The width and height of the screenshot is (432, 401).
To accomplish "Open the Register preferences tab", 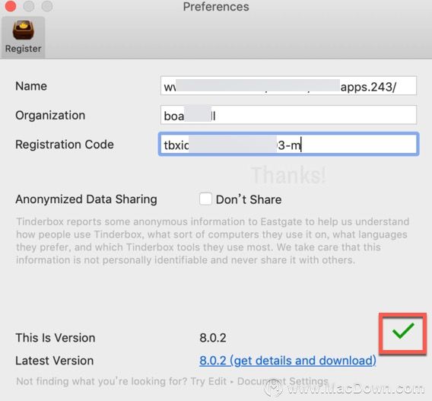I will tap(23, 37).
